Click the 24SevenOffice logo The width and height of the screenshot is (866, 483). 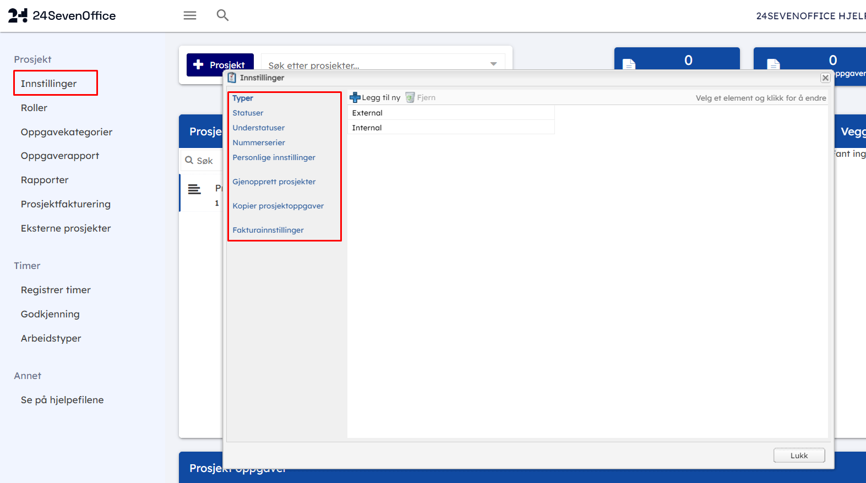[x=62, y=15]
